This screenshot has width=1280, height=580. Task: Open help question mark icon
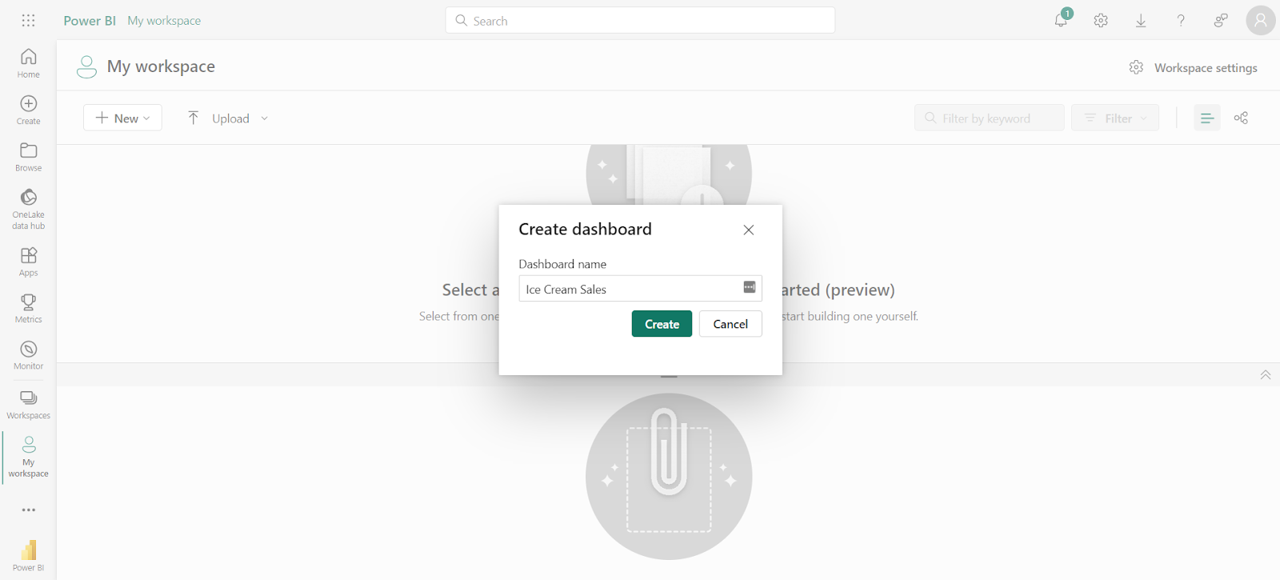[1181, 21]
